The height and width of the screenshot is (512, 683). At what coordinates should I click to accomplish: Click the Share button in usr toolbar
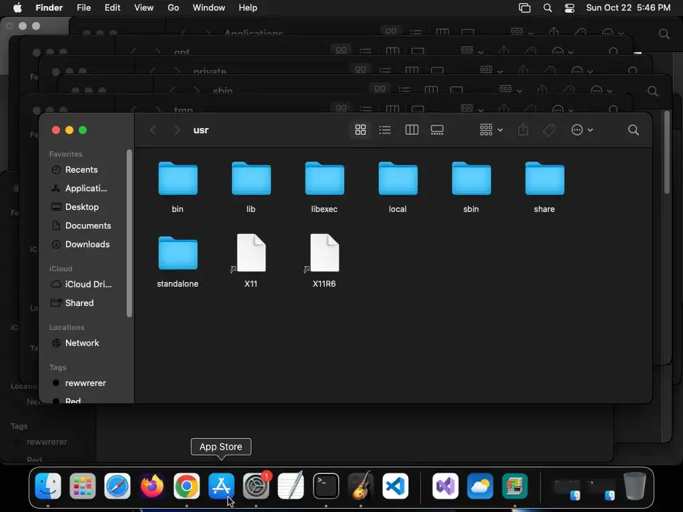(523, 130)
